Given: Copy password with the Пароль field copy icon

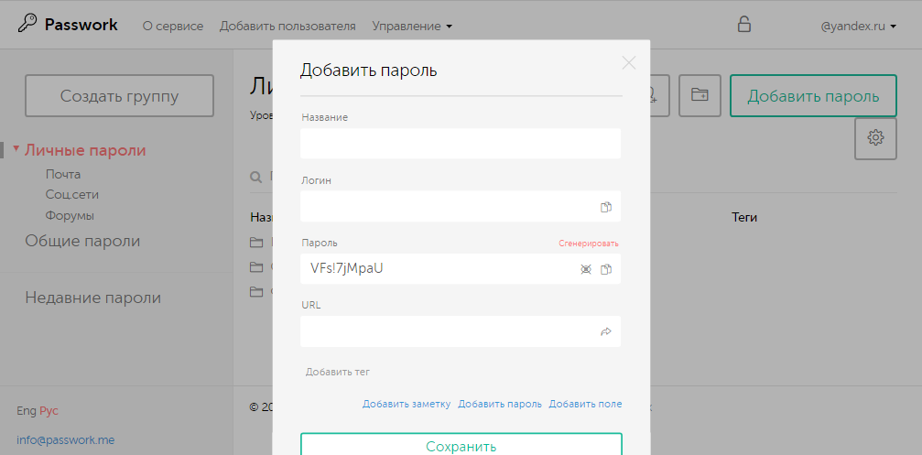Looking at the screenshot, I should 605,269.
